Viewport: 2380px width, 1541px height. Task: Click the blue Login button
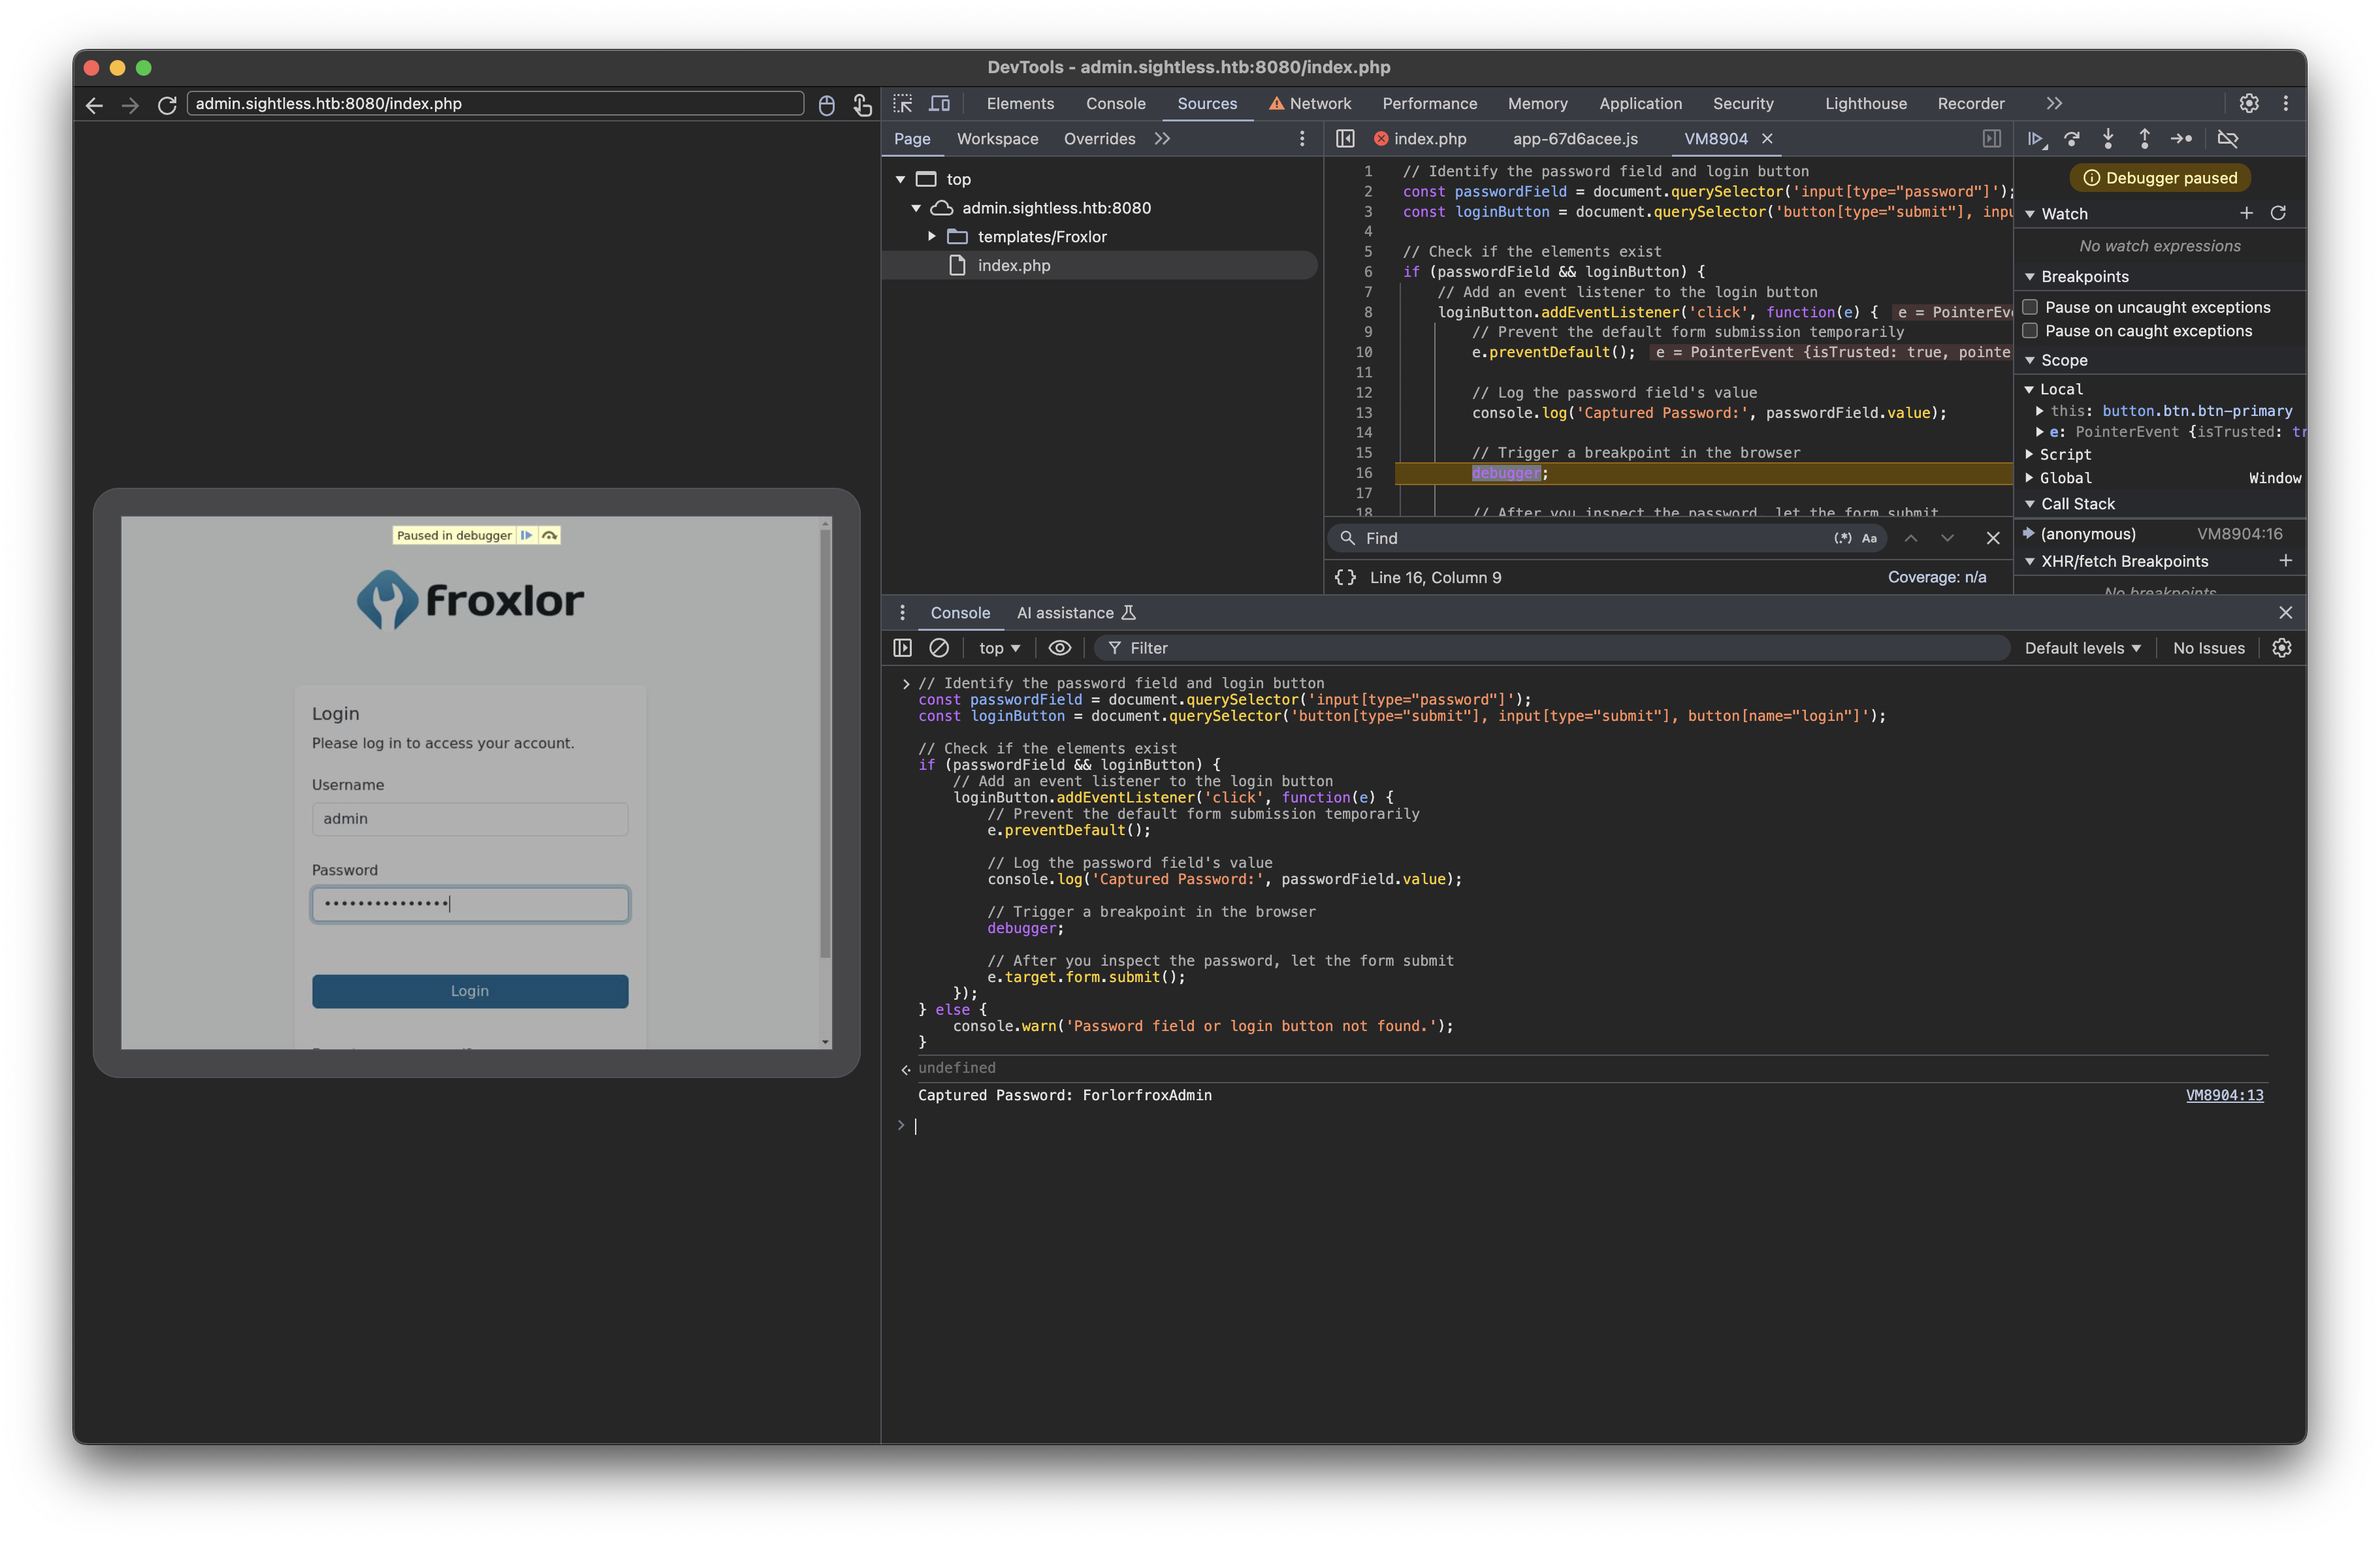[470, 991]
